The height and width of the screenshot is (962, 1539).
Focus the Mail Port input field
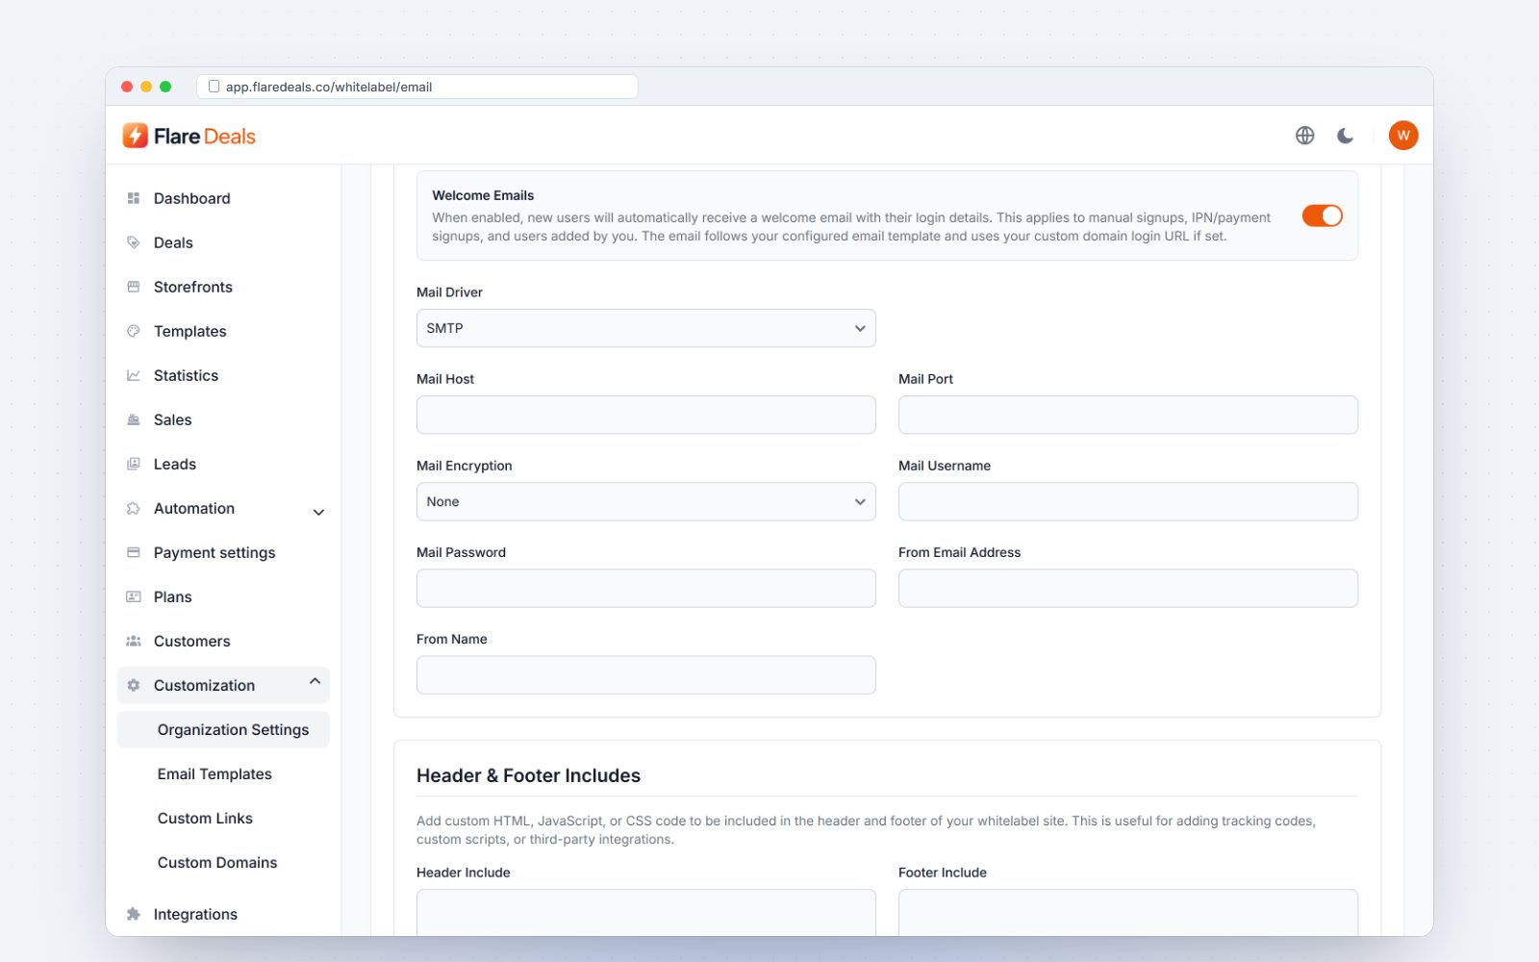tap(1128, 415)
